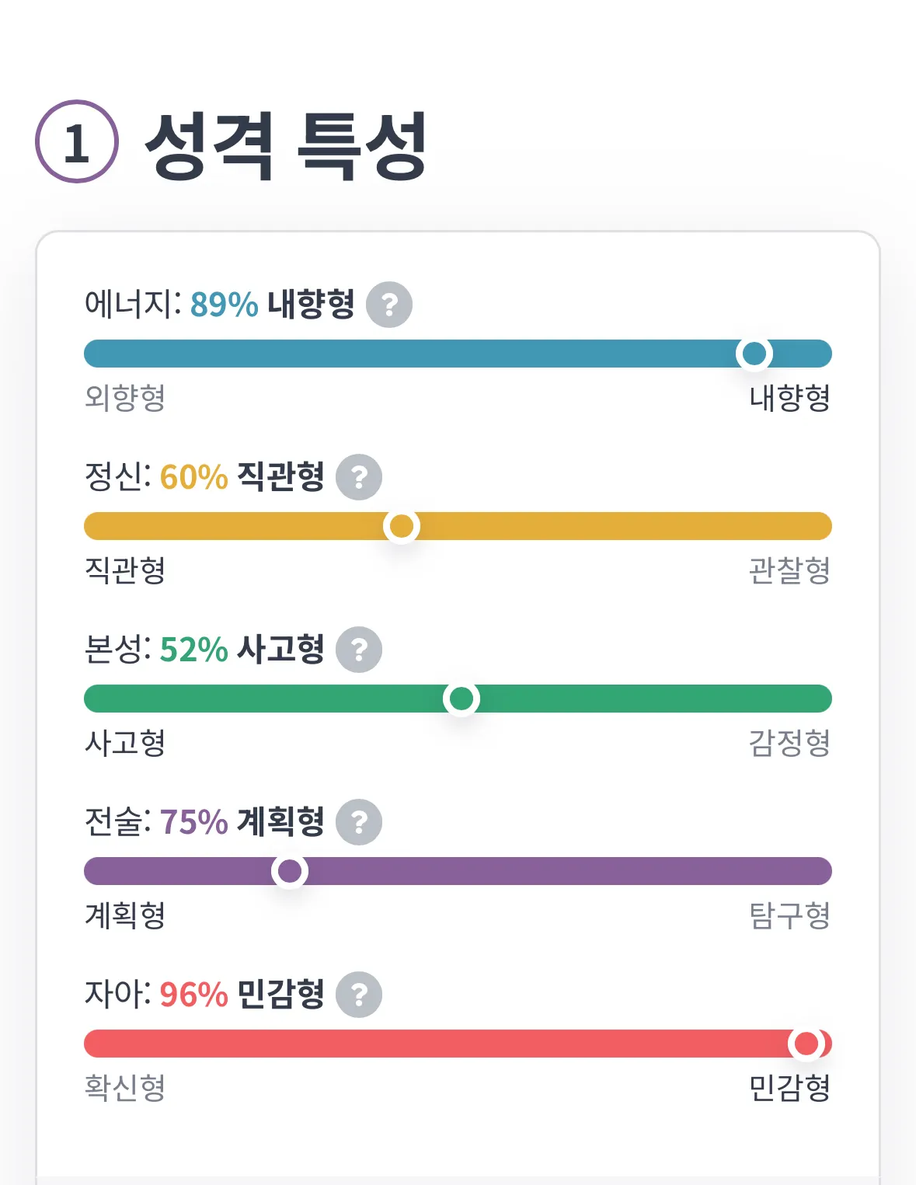916x1185 pixels.
Task: Select the green 본성 slider handle
Action: click(461, 699)
